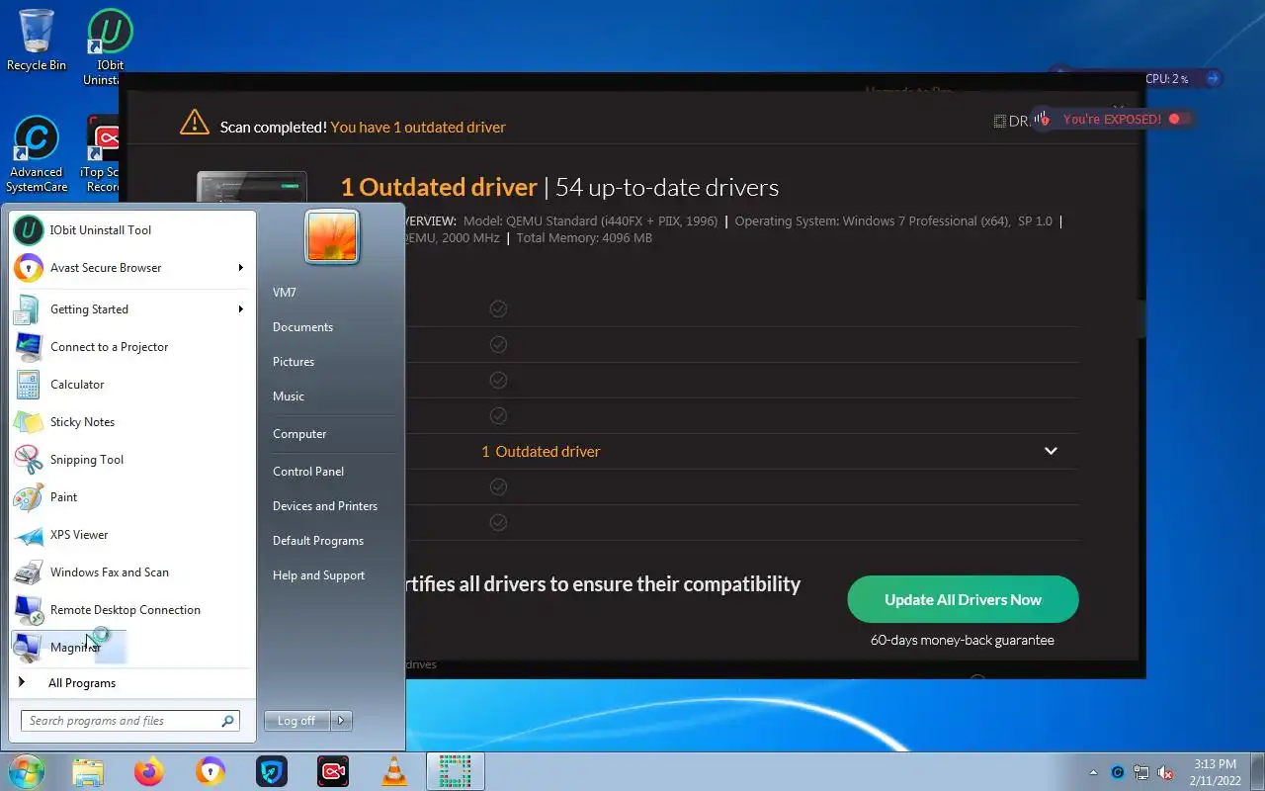Screen dimensions: 1265x791
Task: Open Avast Secure Browser taskbar icon
Action: coord(211,771)
